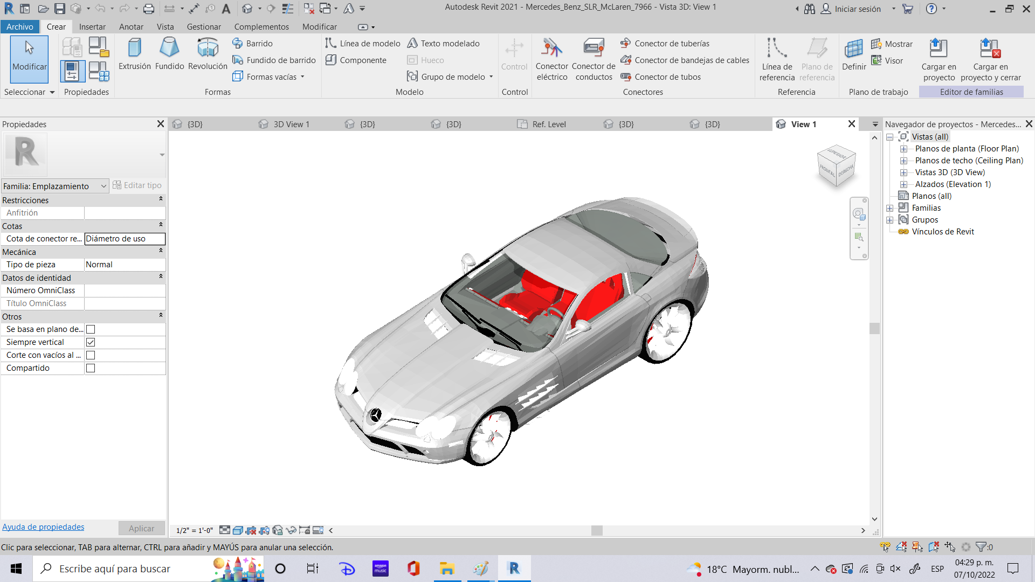The image size is (1035, 582).
Task: Add a Conector de conductos
Action: (594, 59)
